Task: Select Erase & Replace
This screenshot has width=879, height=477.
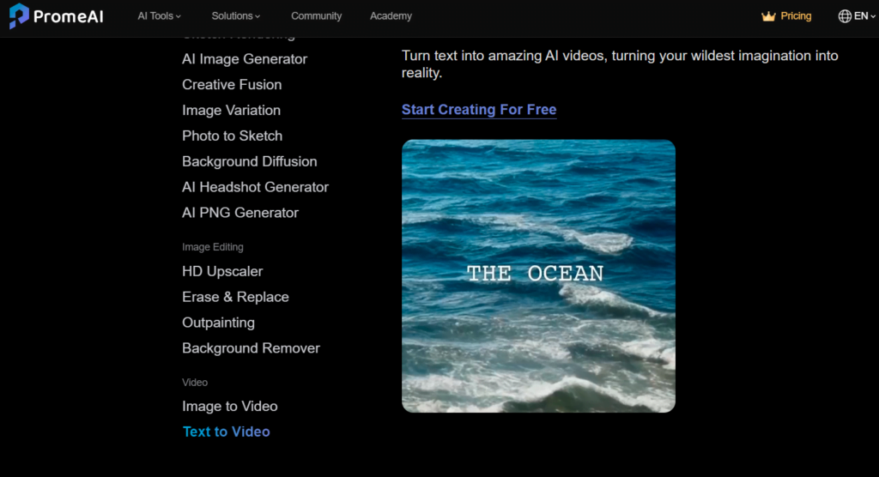Action: pos(235,297)
